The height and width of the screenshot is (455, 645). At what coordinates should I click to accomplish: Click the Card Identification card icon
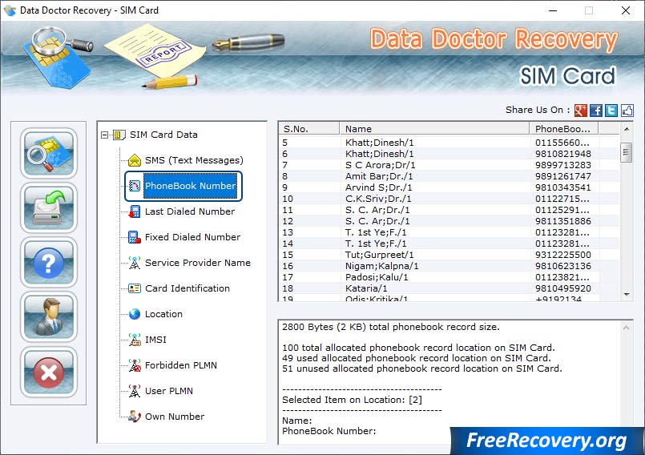tap(135, 288)
